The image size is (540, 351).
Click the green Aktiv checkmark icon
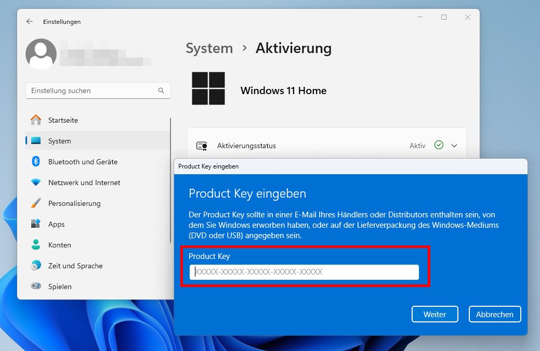(x=439, y=146)
